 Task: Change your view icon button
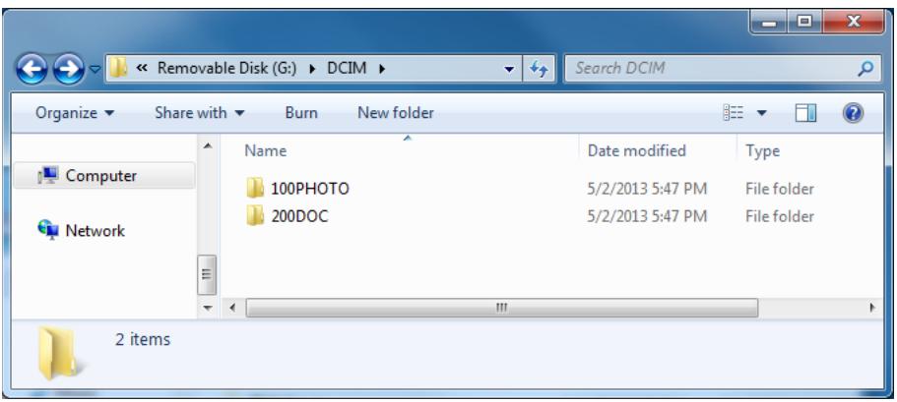point(734,112)
